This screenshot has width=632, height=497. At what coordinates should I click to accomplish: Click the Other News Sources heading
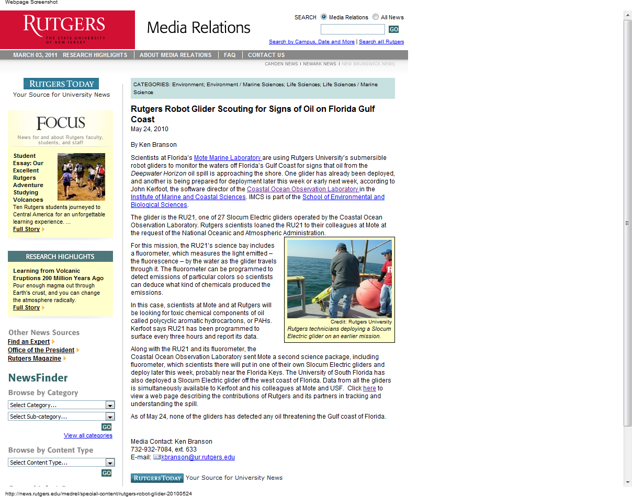(44, 332)
